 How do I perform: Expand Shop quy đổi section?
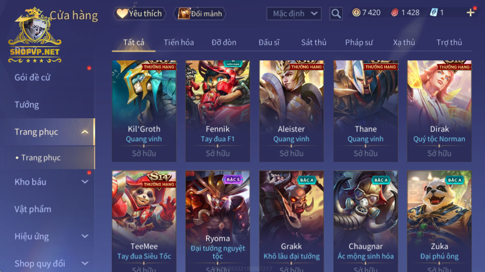85,263
